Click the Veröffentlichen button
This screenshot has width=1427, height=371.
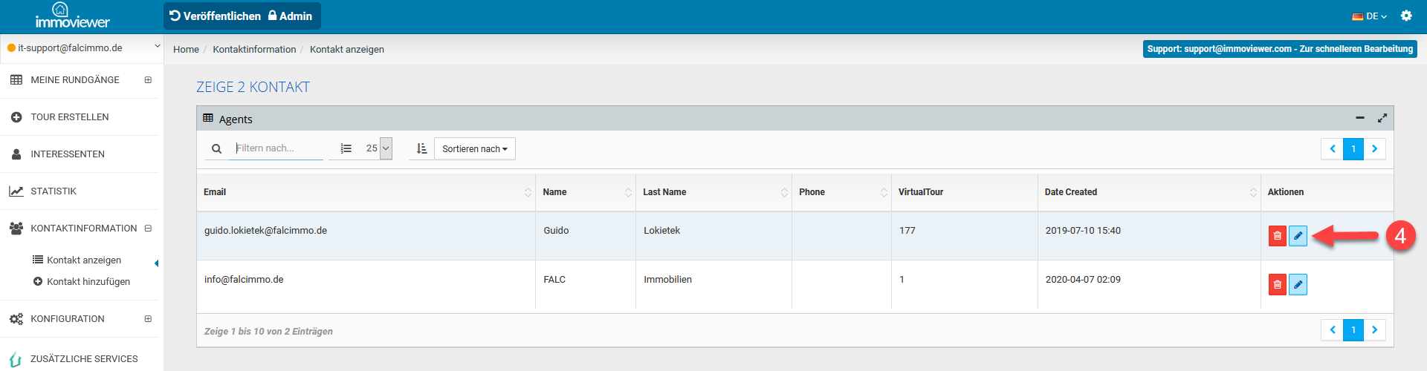(215, 16)
